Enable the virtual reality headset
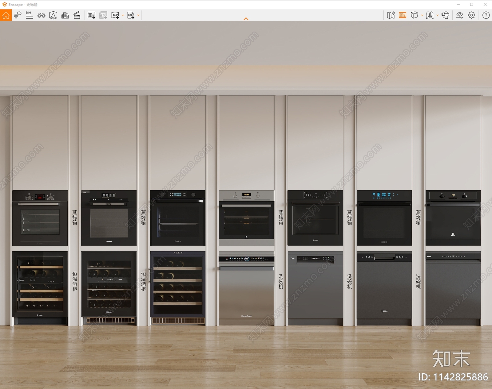492x389 pixels. click(445, 15)
